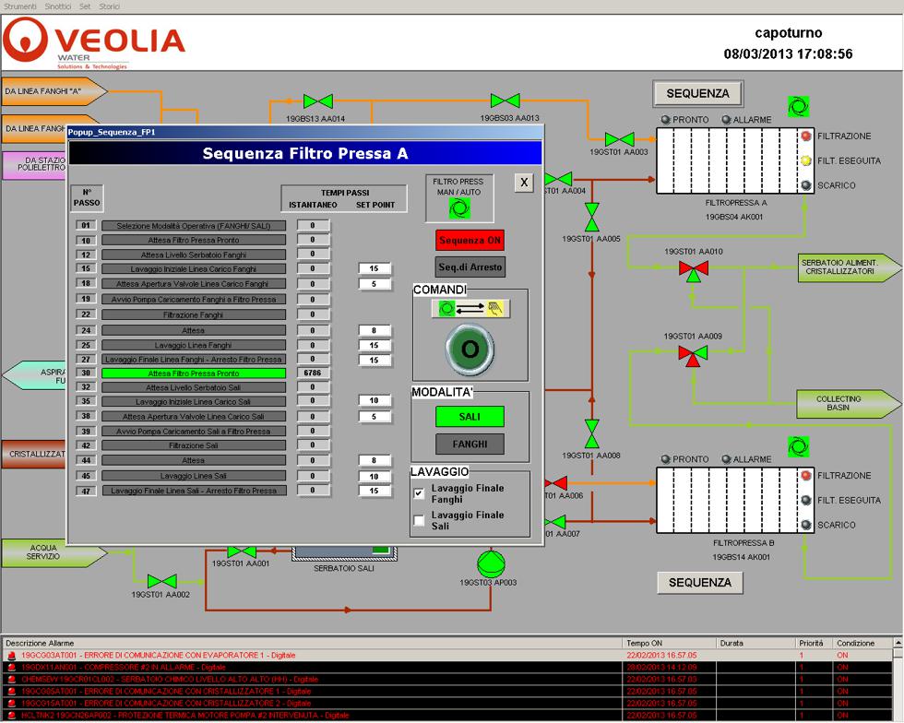This screenshot has width=904, height=723.
Task: Open valve 19GST01 AA003 symbol
Action: pos(619,138)
